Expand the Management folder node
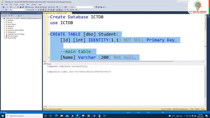The image size is (210, 118). [4, 32]
